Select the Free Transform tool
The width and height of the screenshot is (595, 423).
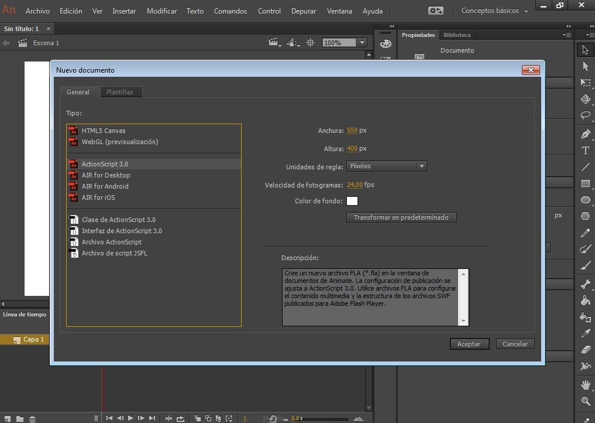click(585, 83)
